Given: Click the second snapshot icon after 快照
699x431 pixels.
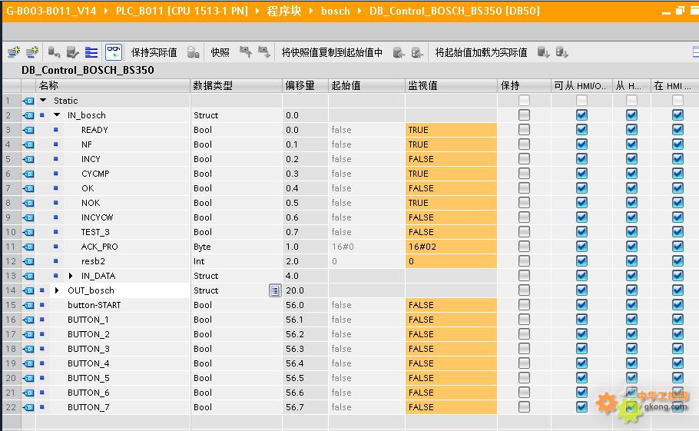Looking at the screenshot, I should point(264,52).
